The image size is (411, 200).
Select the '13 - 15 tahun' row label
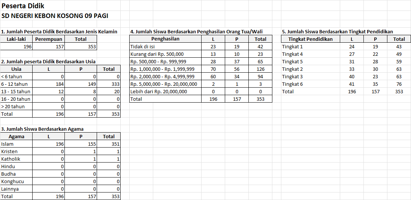point(16,91)
